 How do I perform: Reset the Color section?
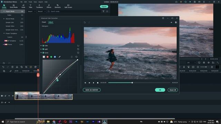coord(78,46)
